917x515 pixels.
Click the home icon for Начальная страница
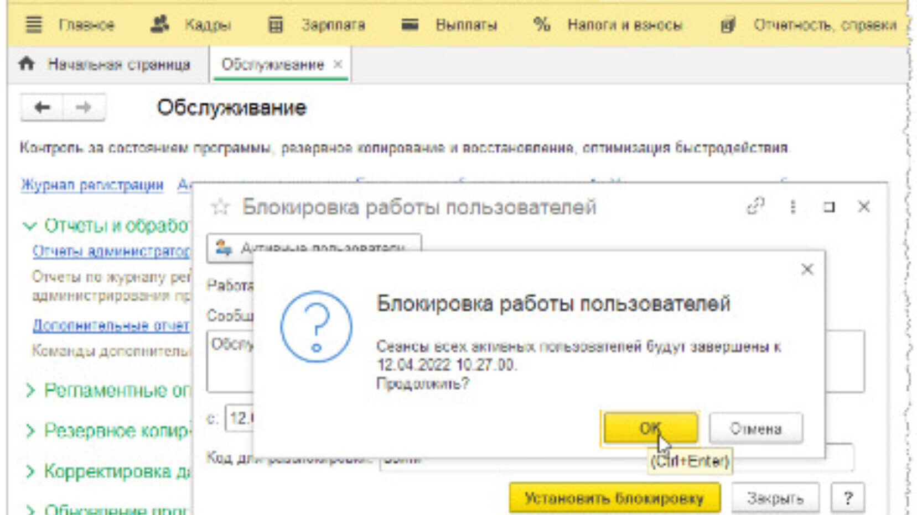click(27, 64)
